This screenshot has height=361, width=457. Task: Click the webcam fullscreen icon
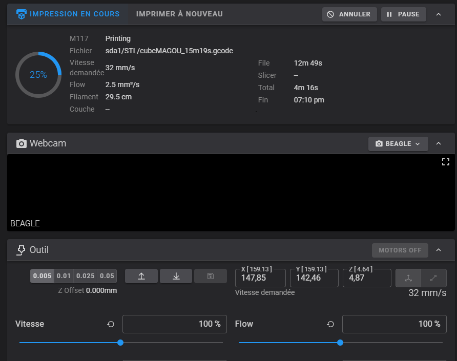[x=445, y=162]
